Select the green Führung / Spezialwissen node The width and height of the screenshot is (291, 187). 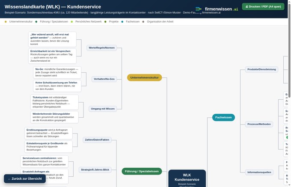(x=142, y=171)
